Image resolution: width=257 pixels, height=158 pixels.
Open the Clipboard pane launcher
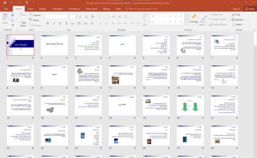[x=17, y=30]
